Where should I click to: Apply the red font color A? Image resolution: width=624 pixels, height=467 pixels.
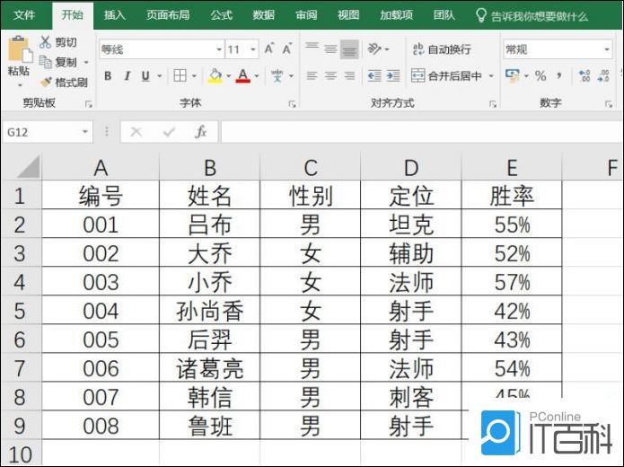click(x=242, y=75)
